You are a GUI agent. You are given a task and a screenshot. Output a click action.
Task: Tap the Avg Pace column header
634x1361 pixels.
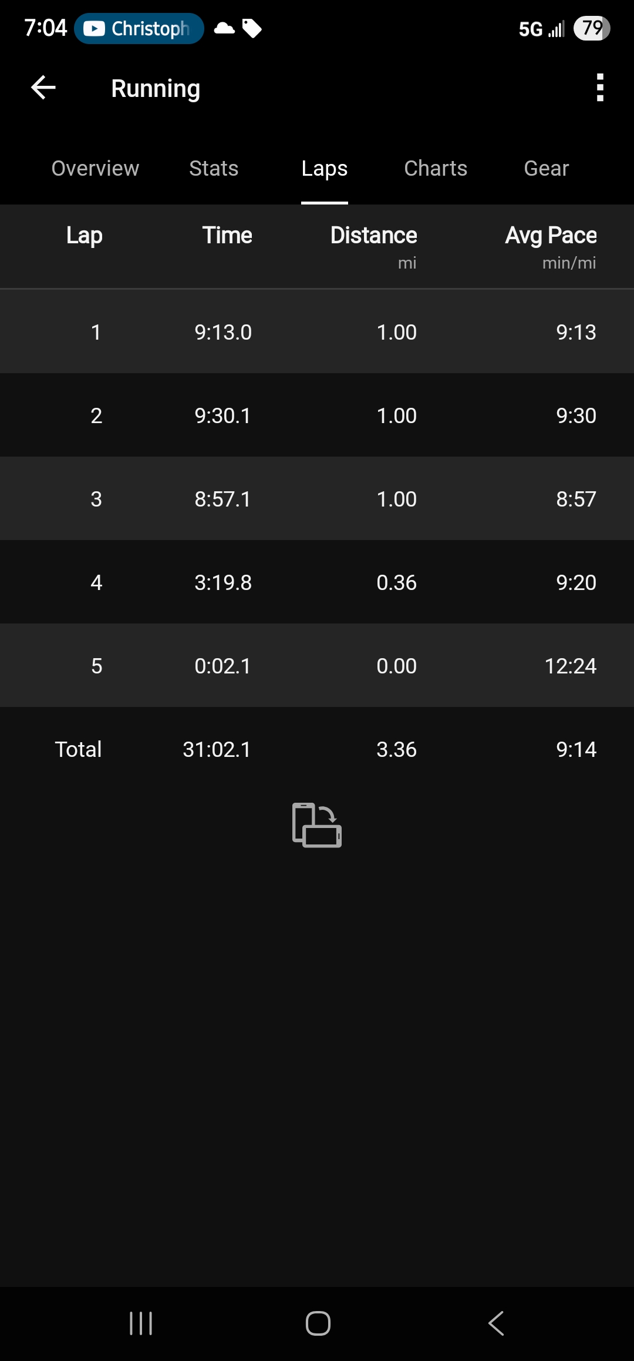click(x=551, y=236)
